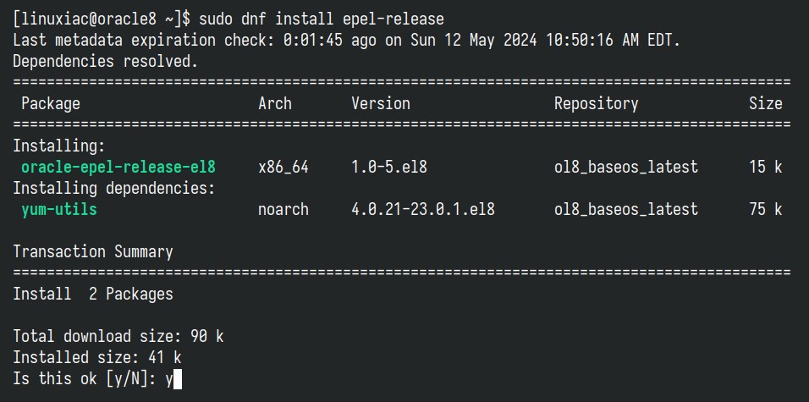
Task: Click the Size column header
Action: pos(766,104)
